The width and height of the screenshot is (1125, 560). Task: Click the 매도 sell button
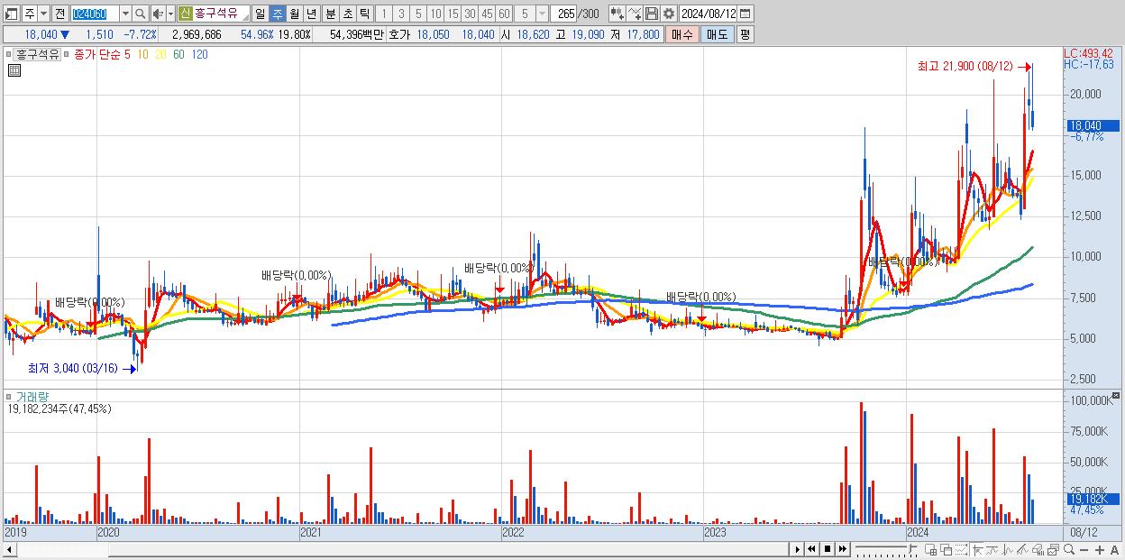pos(717,34)
